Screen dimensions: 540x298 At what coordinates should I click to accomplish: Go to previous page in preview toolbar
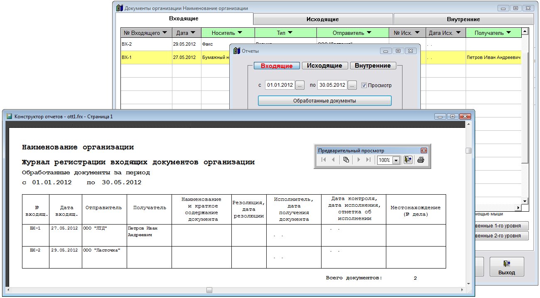(333, 160)
